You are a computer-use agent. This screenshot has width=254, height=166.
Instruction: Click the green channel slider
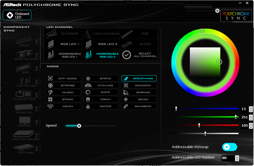point(205,117)
